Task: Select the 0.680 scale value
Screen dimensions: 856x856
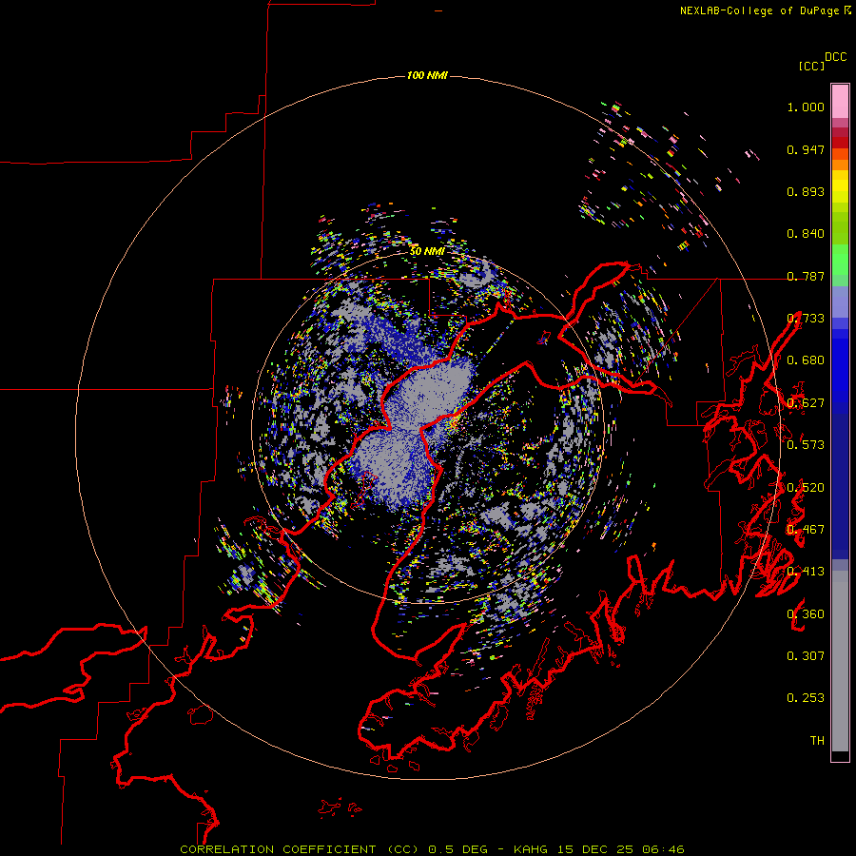Action: click(806, 360)
